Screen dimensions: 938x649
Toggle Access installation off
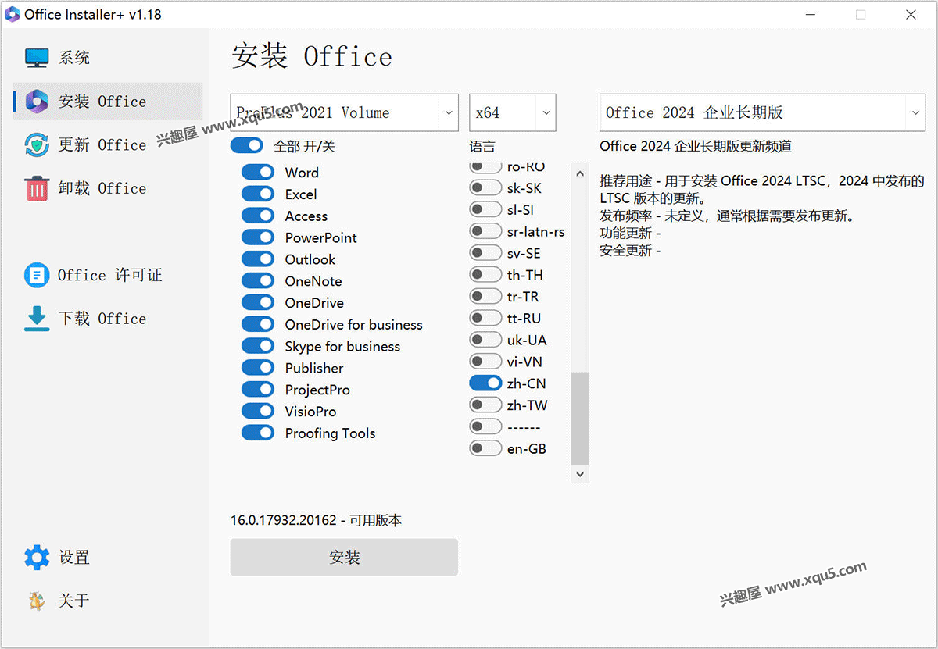click(x=257, y=216)
